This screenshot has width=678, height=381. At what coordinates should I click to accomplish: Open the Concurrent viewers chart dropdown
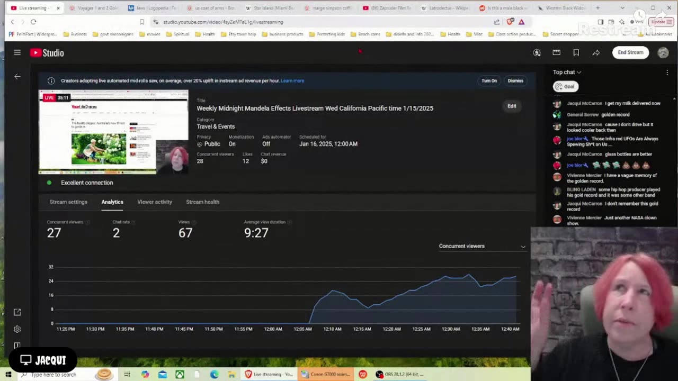point(482,246)
